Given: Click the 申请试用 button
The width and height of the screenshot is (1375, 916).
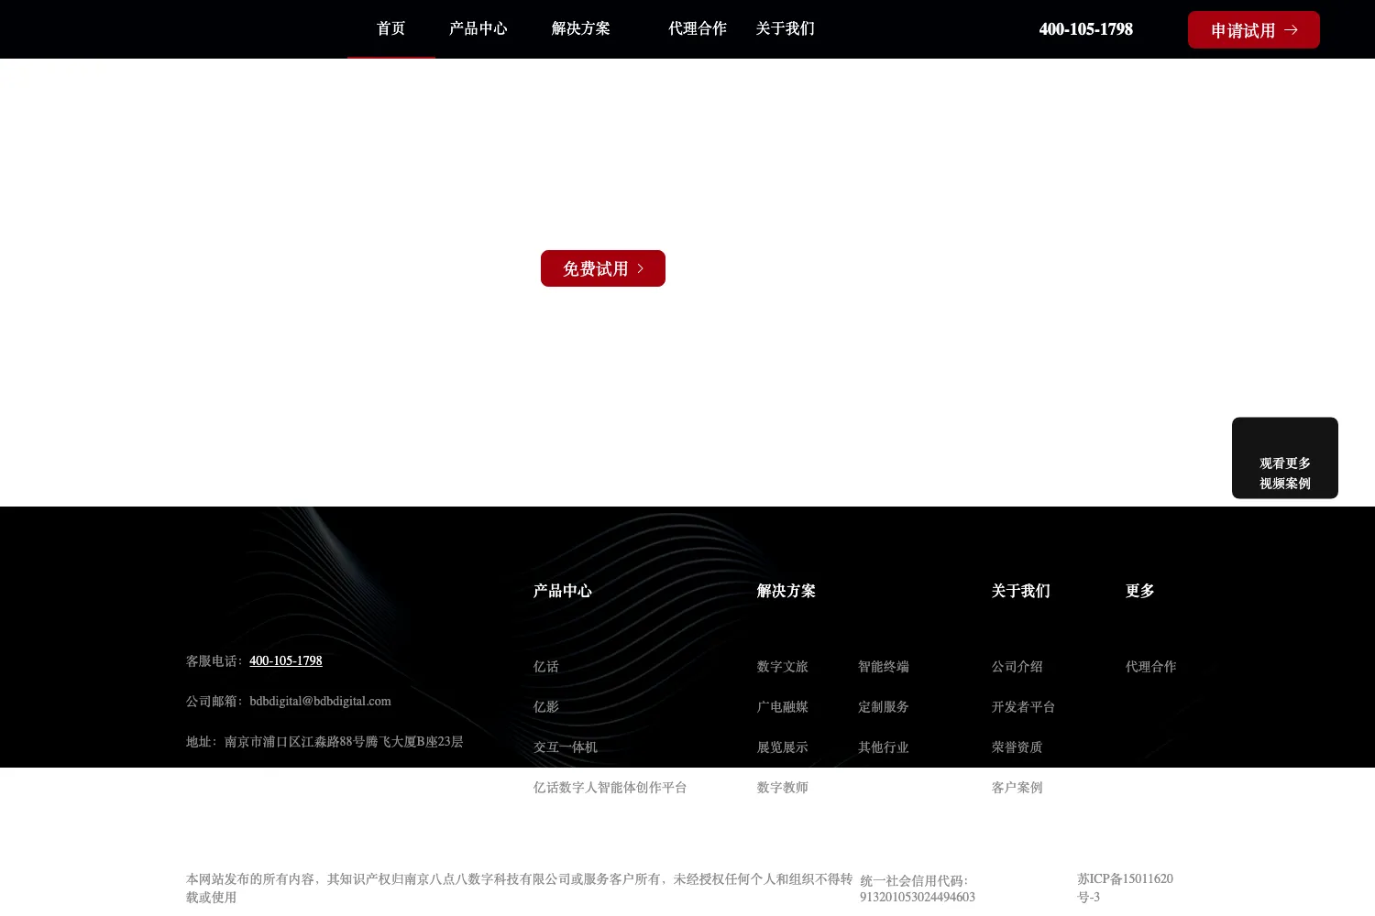Looking at the screenshot, I should [1254, 30].
